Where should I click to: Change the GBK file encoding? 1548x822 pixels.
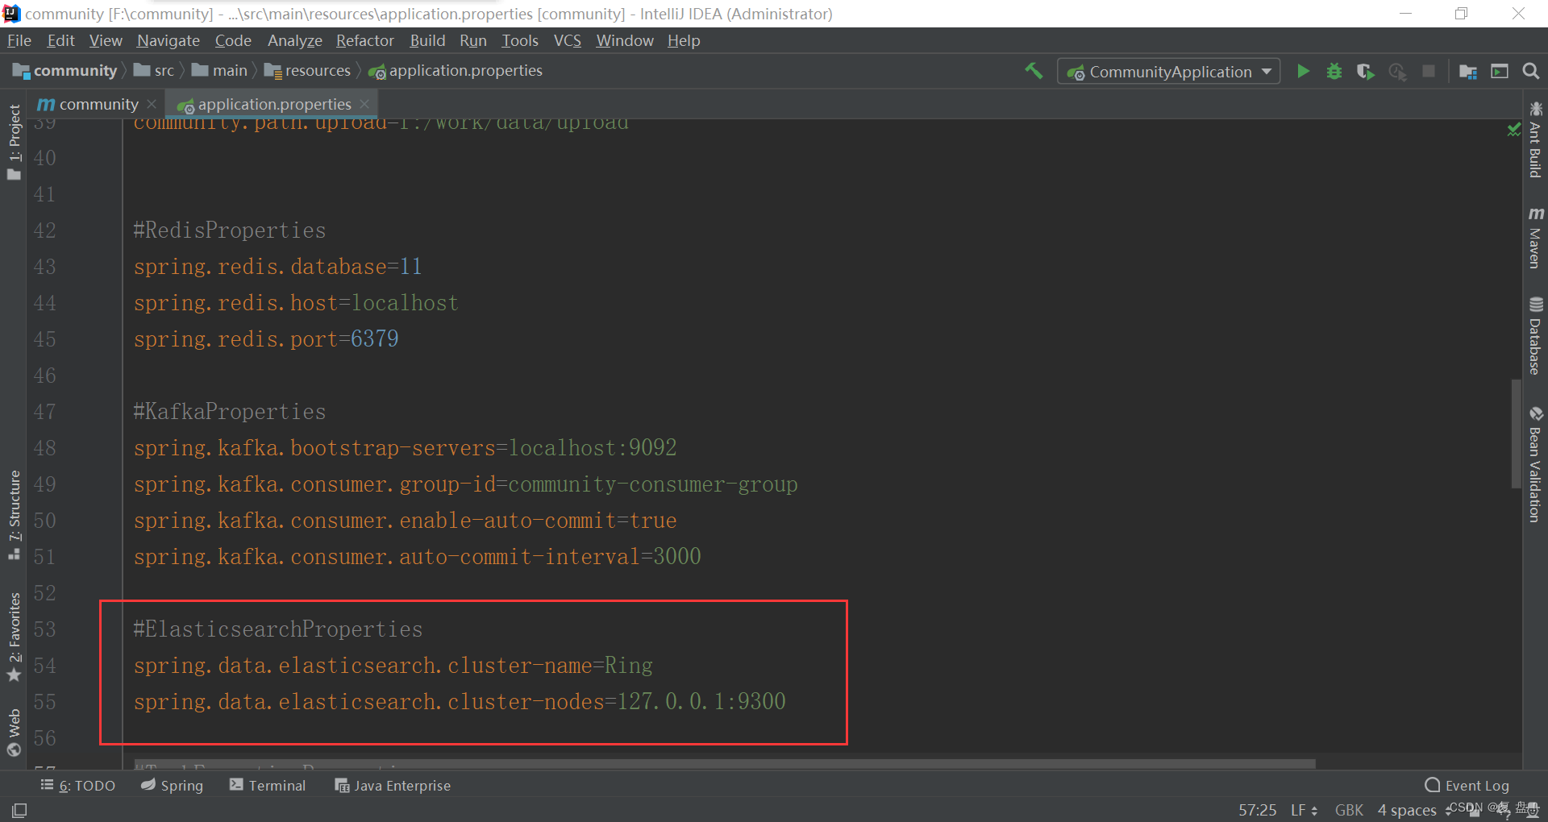tap(1349, 810)
